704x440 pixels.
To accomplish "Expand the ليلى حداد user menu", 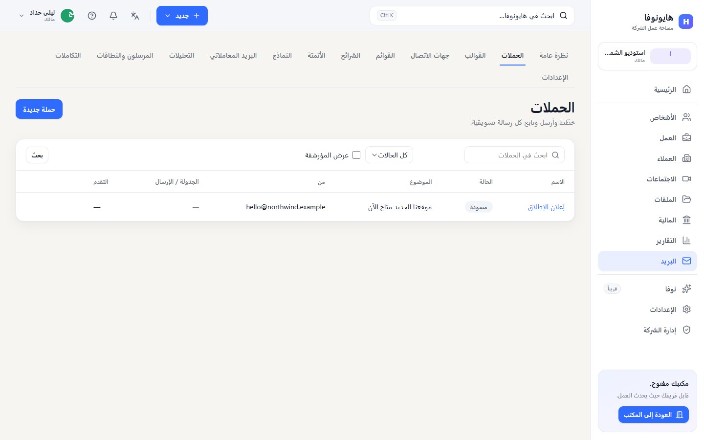I will 46,16.
